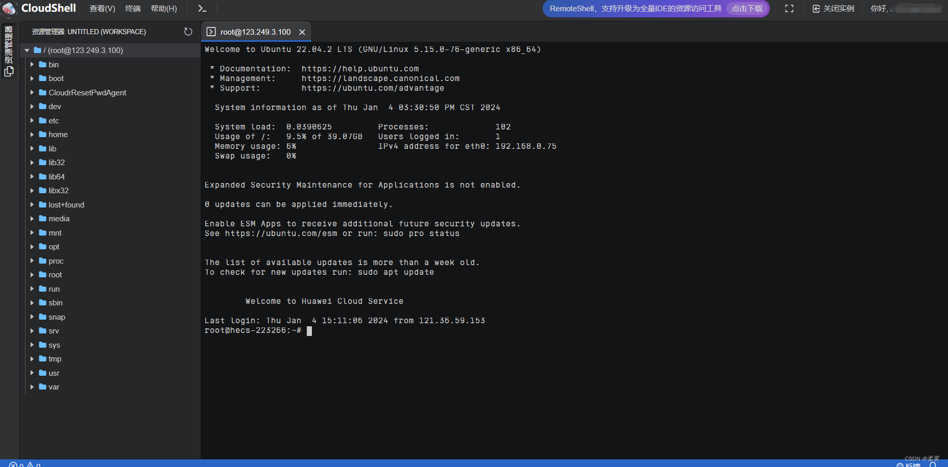Viewport: 948px width, 467px height.
Task: Click the CloudShell title text
Action: click(48, 8)
